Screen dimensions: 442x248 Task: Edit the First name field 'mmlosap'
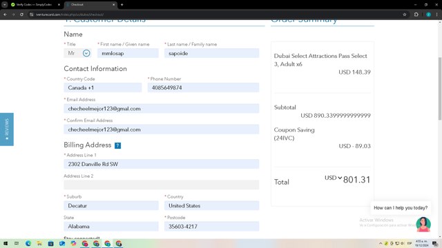128,53
